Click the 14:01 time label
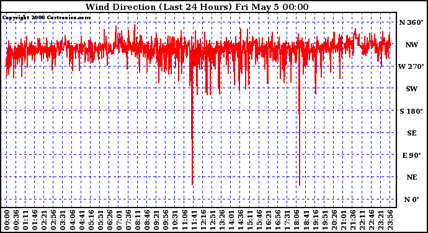Viewport: 428px width, 233px height. point(231,220)
